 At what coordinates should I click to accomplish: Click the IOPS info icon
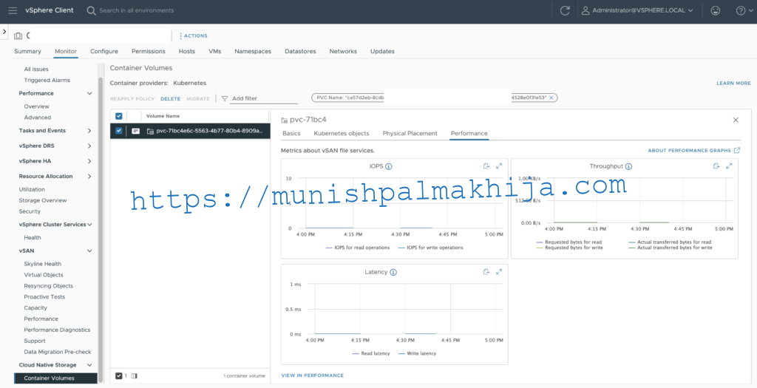click(x=389, y=166)
